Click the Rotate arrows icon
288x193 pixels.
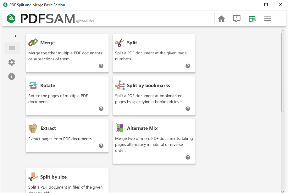pos(33,85)
